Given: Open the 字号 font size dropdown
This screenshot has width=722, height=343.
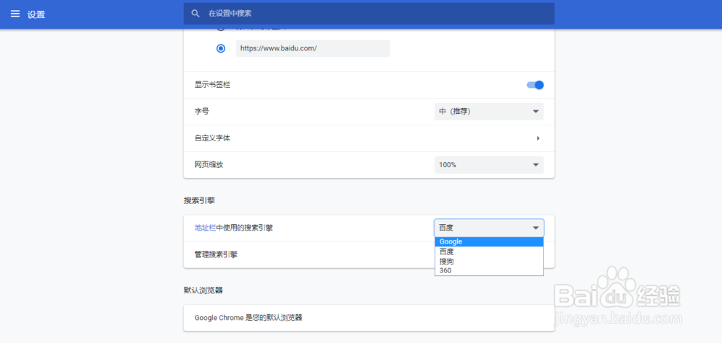Looking at the screenshot, I should coord(489,112).
